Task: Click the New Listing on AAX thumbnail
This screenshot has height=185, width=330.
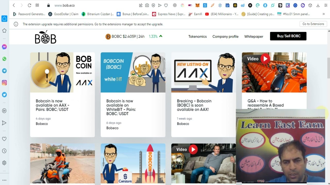Action: [204, 72]
